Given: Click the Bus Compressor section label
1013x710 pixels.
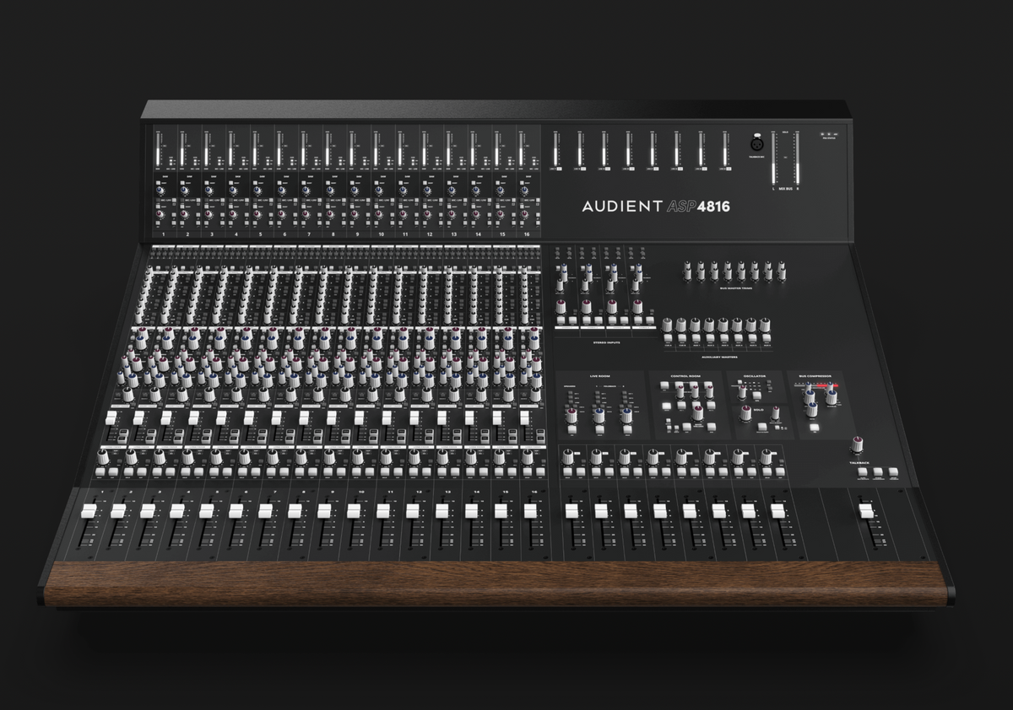Looking at the screenshot, I should (x=815, y=376).
